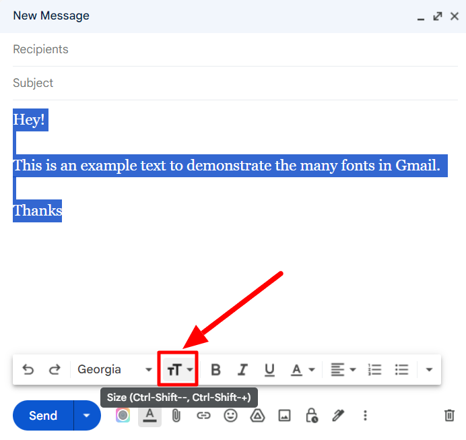Click the example text sentence in body

click(x=228, y=166)
